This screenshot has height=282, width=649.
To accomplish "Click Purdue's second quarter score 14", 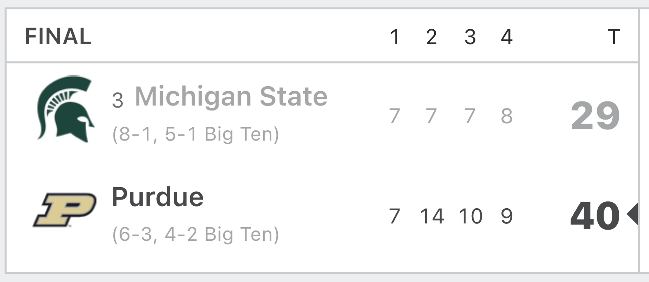I will tap(432, 216).
